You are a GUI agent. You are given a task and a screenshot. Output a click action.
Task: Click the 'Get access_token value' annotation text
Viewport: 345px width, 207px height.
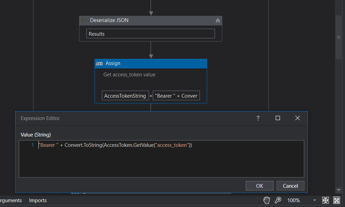129,75
